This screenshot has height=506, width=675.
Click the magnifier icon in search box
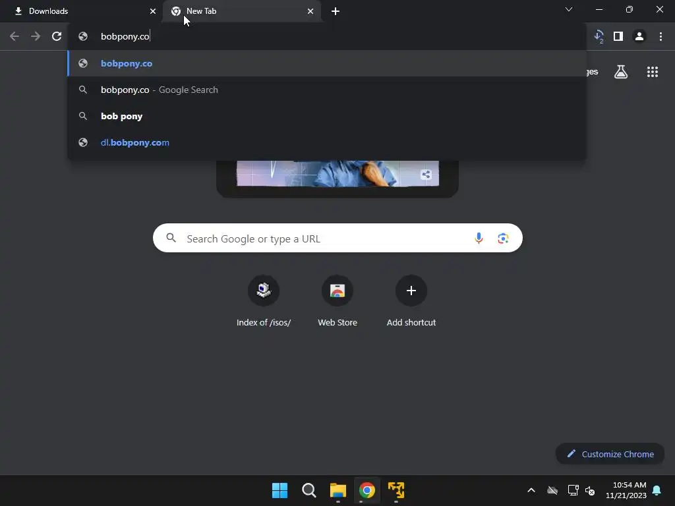(x=171, y=238)
